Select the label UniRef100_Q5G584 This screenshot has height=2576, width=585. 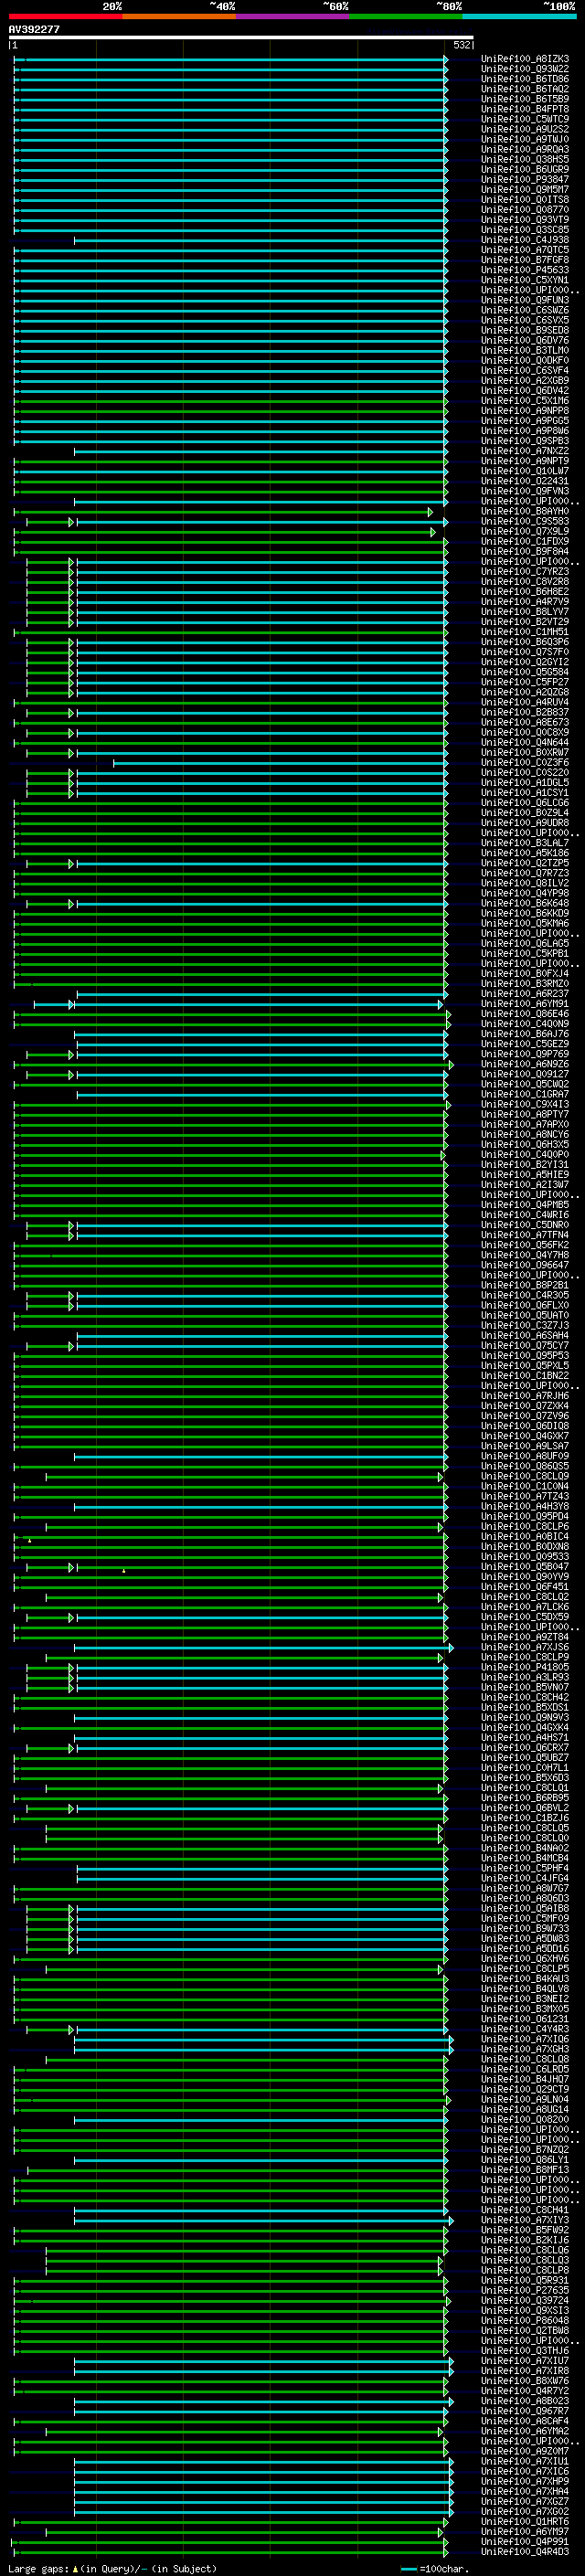525,672
